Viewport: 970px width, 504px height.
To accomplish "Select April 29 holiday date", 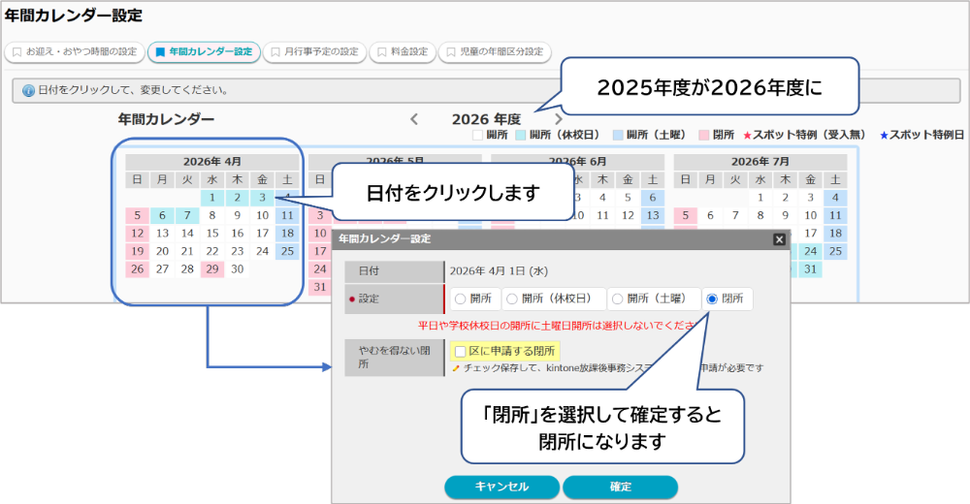I will click(x=211, y=268).
